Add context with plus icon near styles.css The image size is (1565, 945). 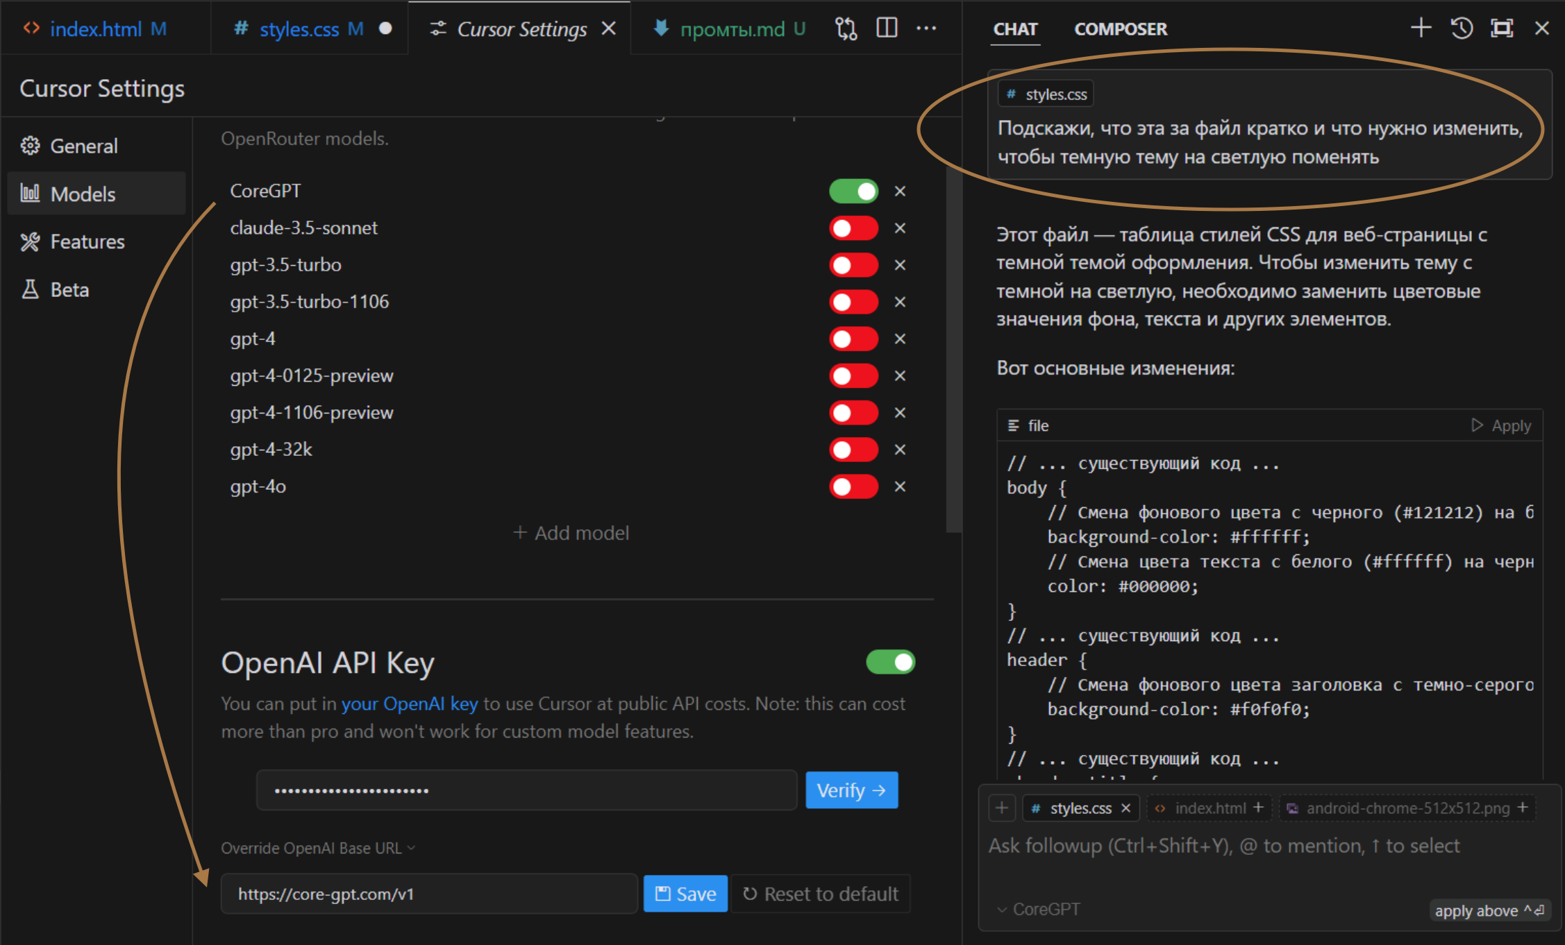tap(1001, 808)
